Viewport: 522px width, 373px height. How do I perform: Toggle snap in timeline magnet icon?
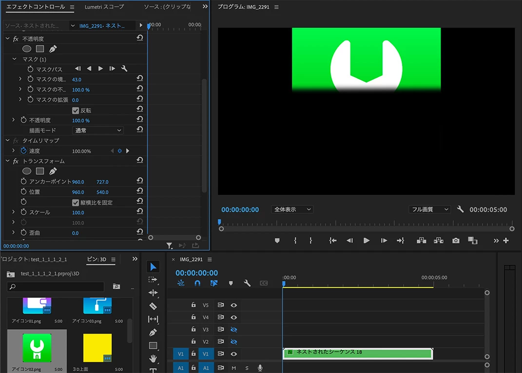coord(197,283)
